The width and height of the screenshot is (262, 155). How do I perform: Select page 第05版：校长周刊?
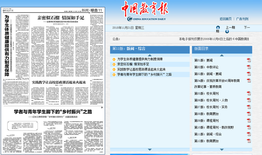(206, 93)
